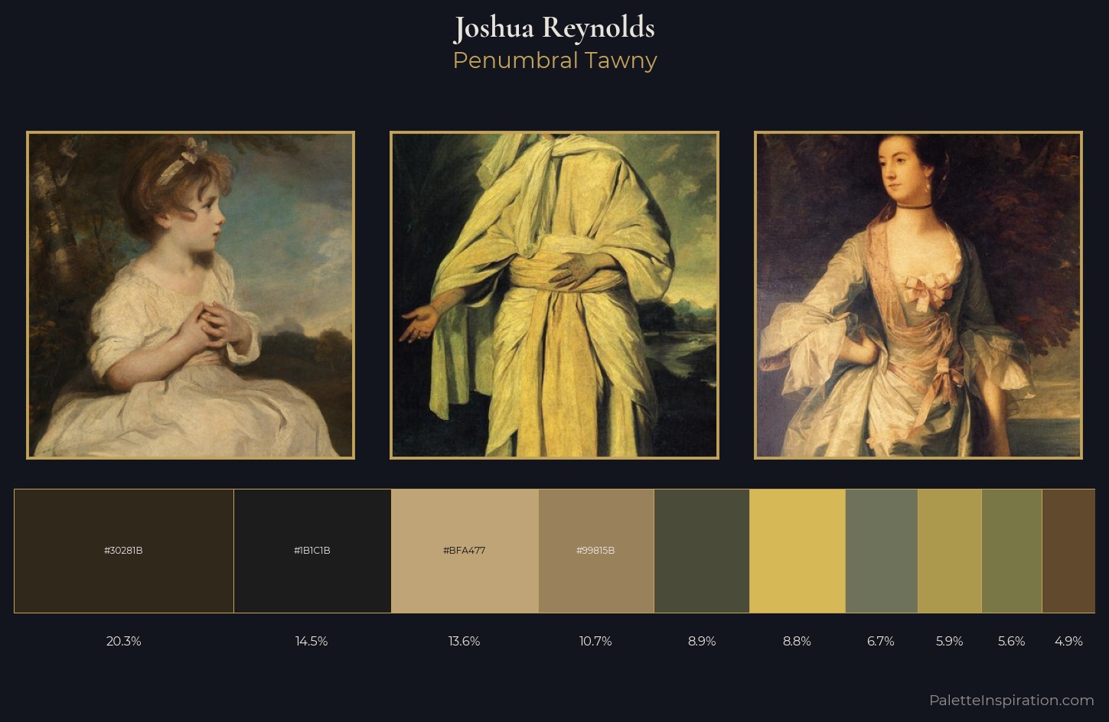Click the Joshua Reynolds title
The image size is (1109, 722).
555,28
